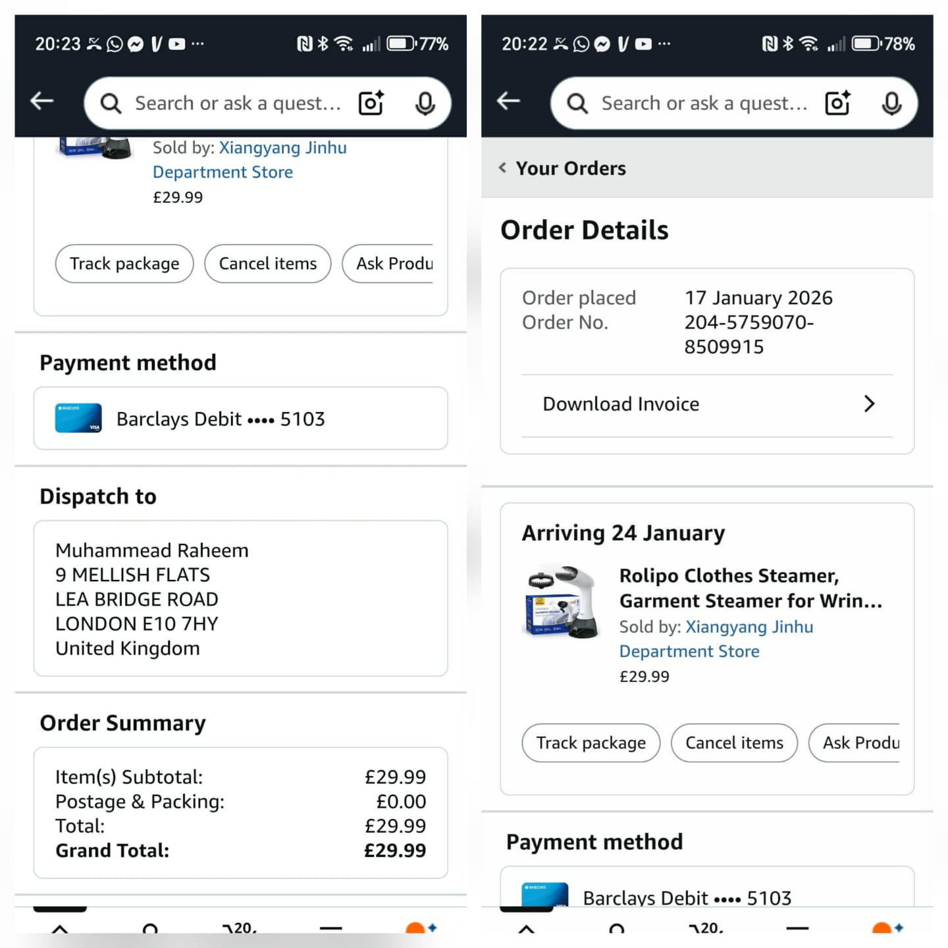The width and height of the screenshot is (948, 948).
Task: Open Download Invoice row
Action: pyautogui.click(x=707, y=404)
